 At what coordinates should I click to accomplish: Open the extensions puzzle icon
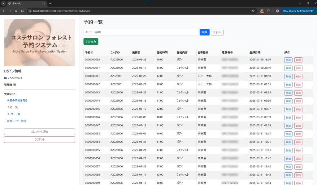268,11
